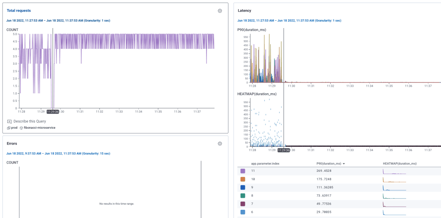The width and height of the screenshot is (441, 218).
Task: Click the fibonacci-microservice dataset icon
Action: pos(21,128)
